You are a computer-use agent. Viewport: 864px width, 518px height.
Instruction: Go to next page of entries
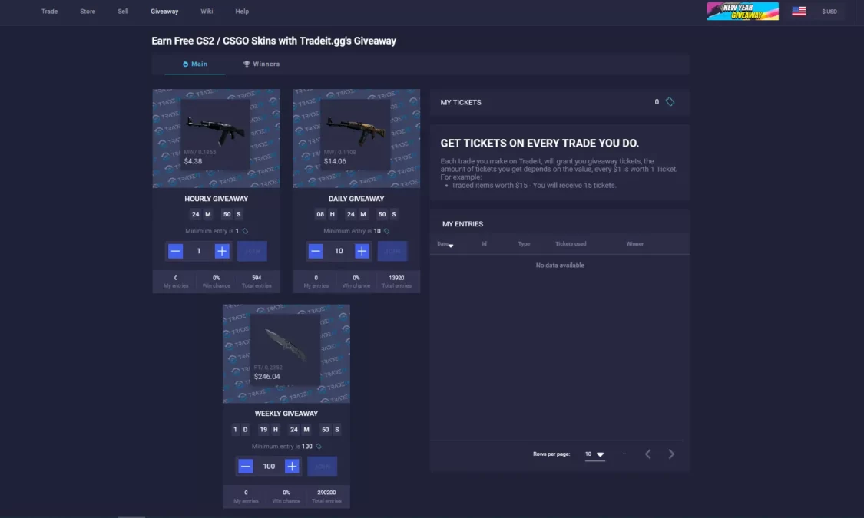pyautogui.click(x=671, y=454)
